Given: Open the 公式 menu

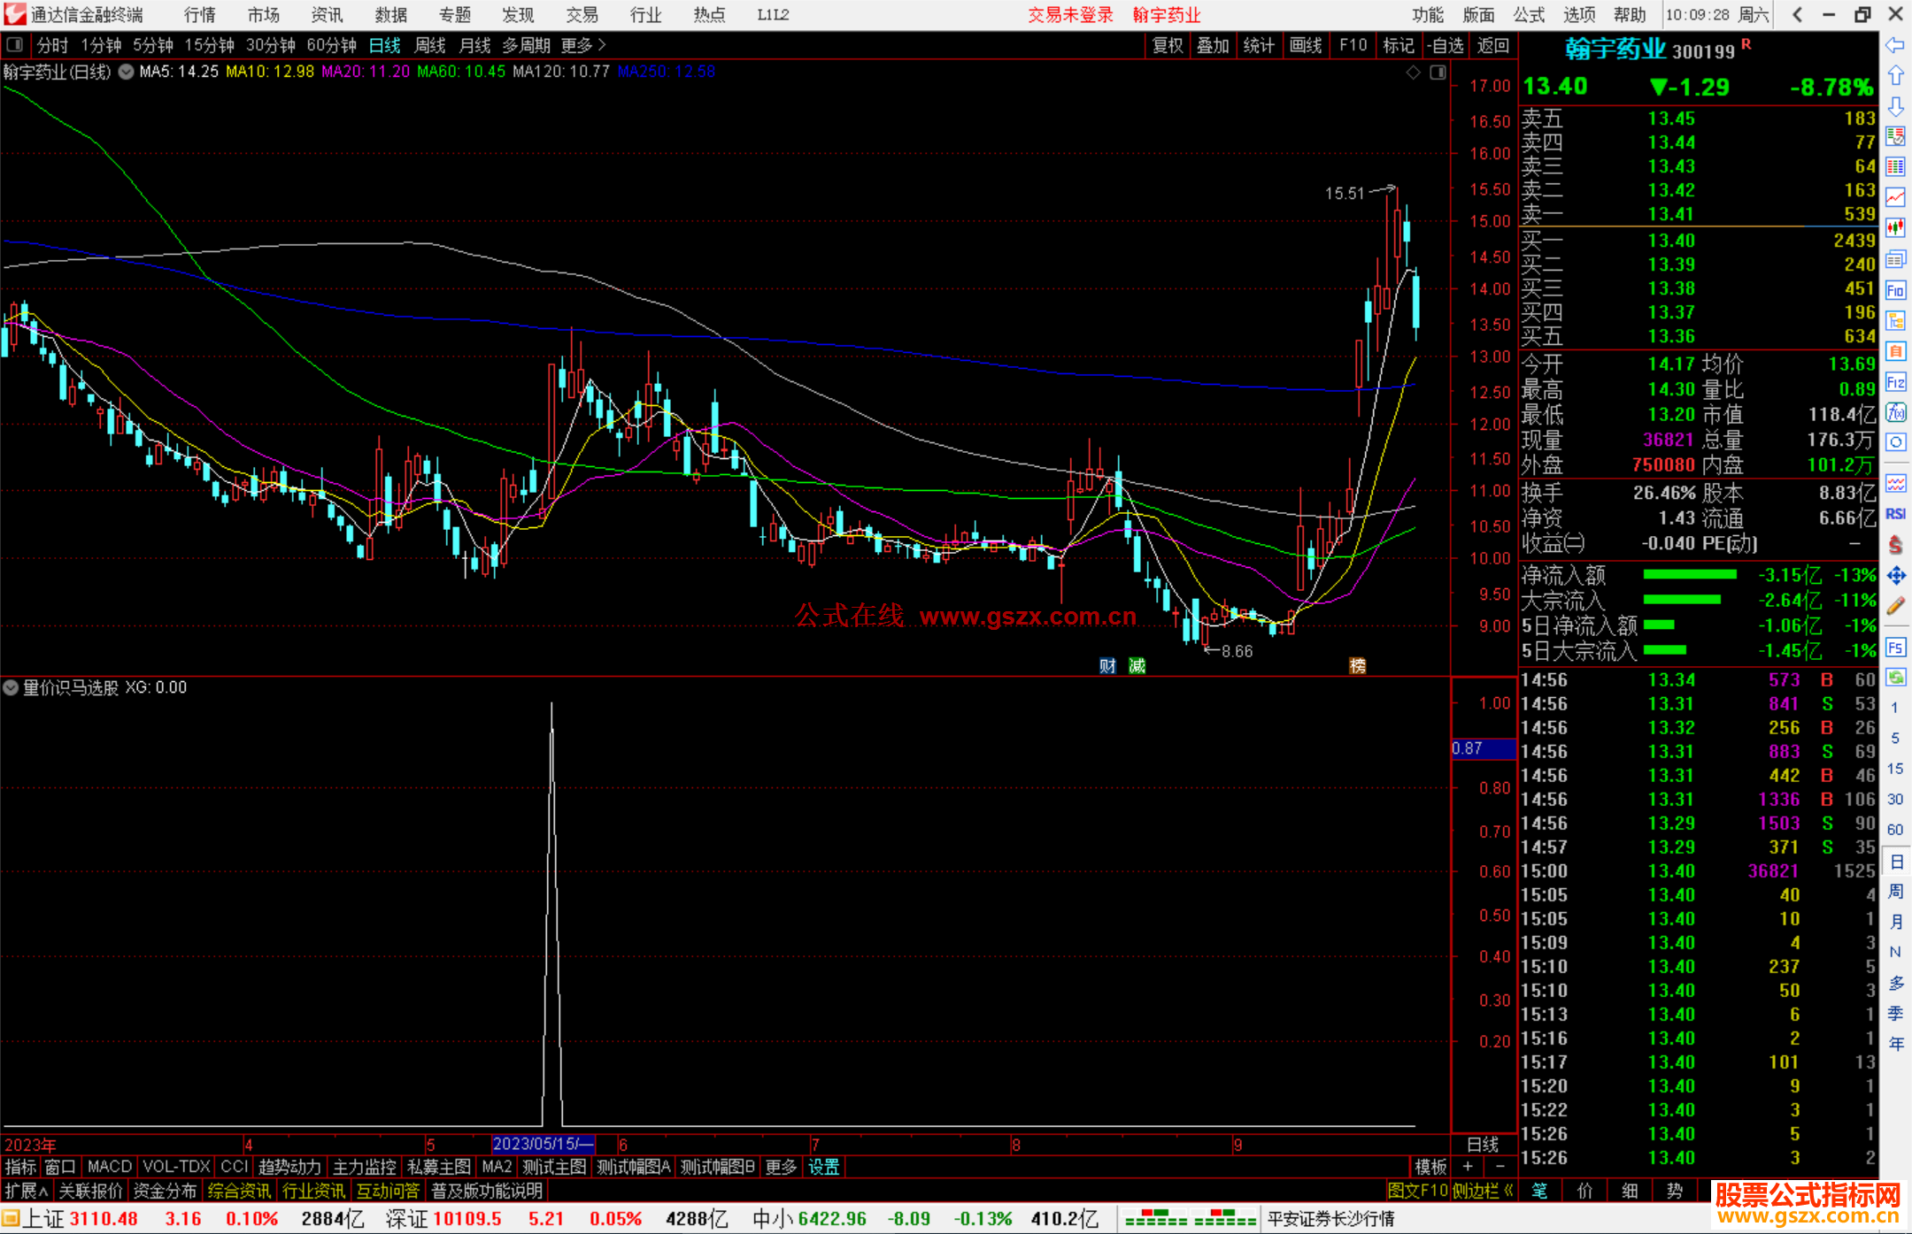Looking at the screenshot, I should click(x=1529, y=15).
